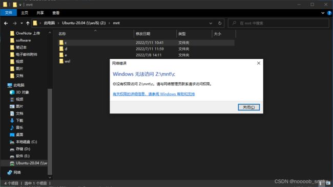Click the navigation pane scrollbar
Screen dimensions: 333x187
[x=50, y=131]
